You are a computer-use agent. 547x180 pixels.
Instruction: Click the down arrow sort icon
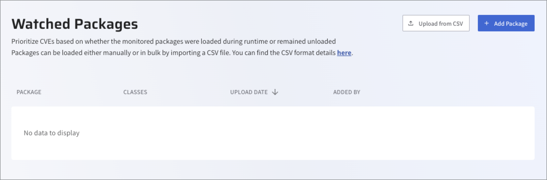275,92
